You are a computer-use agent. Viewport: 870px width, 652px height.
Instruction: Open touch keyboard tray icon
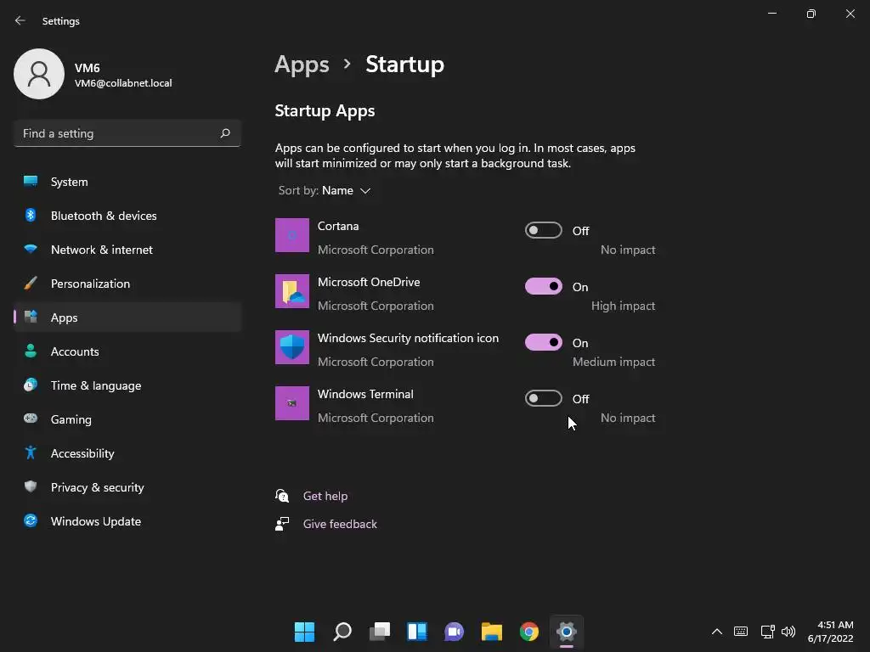coord(741,632)
